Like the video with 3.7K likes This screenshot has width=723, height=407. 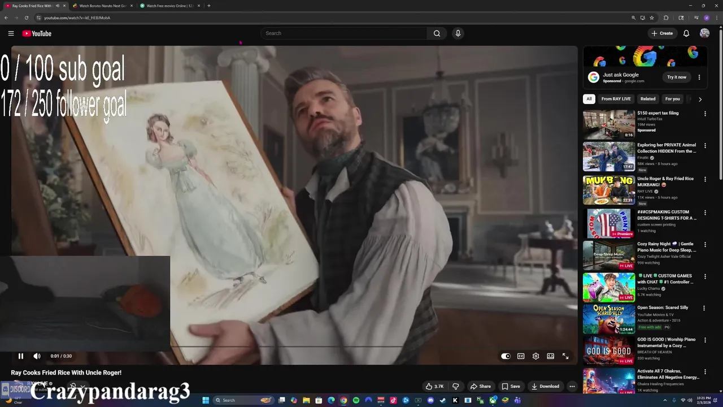(x=434, y=387)
